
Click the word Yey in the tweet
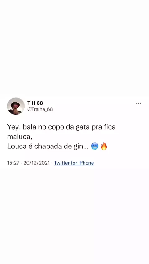pyautogui.click(x=14, y=127)
